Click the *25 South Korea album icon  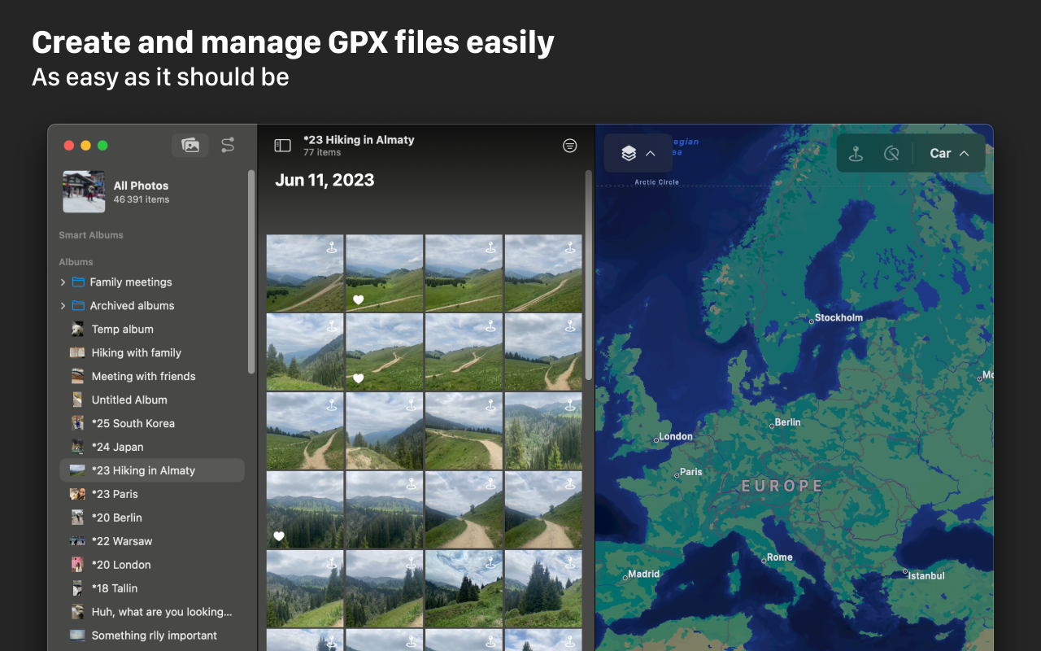pyautogui.click(x=77, y=424)
